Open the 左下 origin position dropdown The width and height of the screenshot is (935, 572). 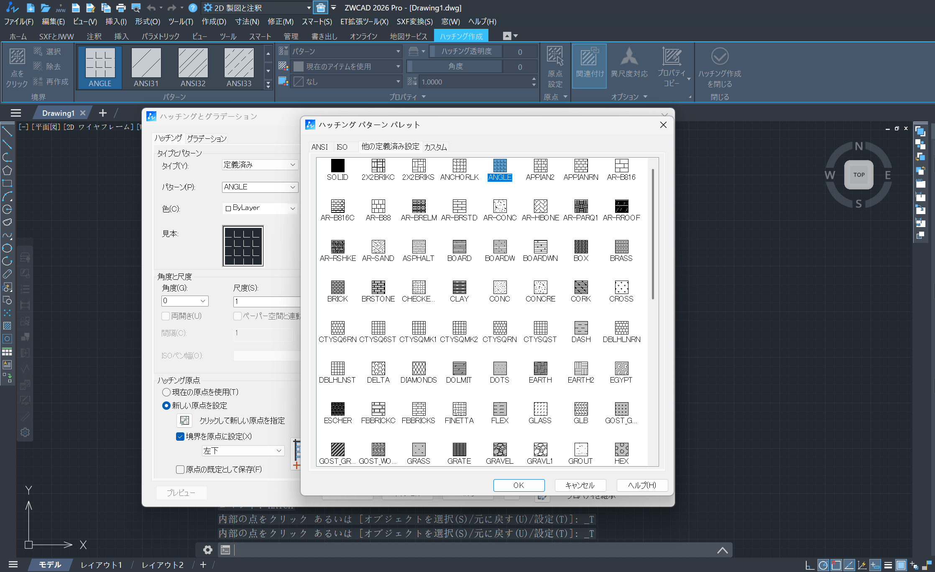click(279, 451)
